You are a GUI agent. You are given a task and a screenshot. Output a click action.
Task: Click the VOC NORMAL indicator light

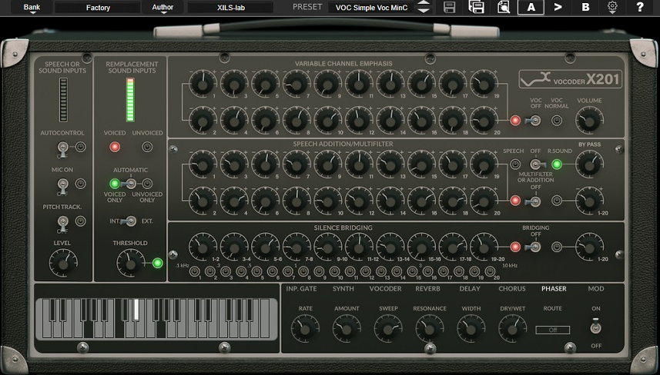557,121
